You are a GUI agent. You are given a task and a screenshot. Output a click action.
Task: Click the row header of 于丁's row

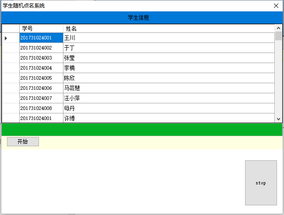coord(11,48)
